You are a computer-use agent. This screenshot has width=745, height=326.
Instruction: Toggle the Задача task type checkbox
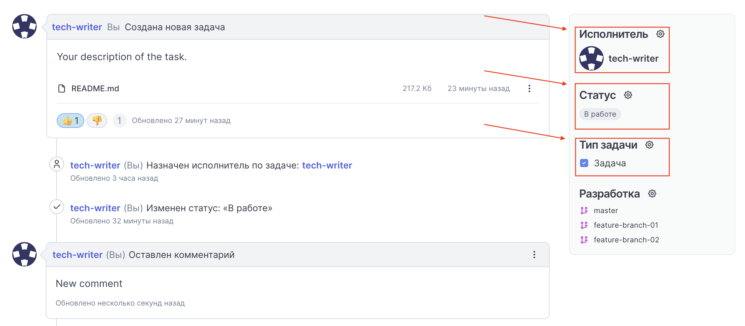584,163
